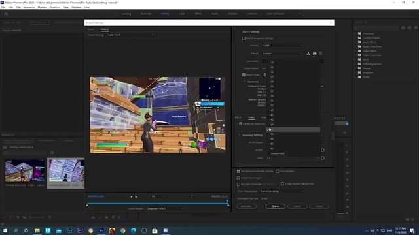Switch to the Effects tab in export settings
This screenshot has width=419, height=235.
[238, 117]
